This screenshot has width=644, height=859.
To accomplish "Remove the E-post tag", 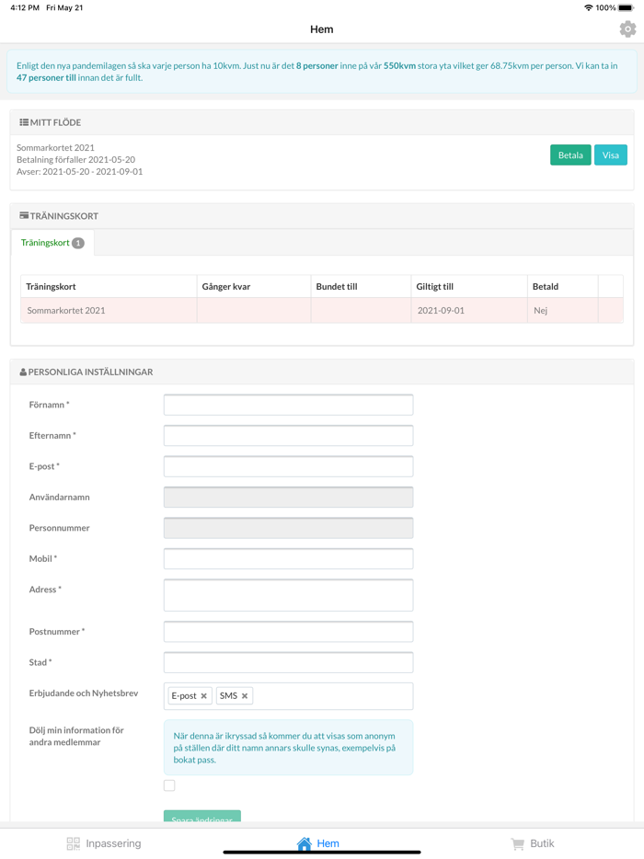I will pyautogui.click(x=204, y=696).
